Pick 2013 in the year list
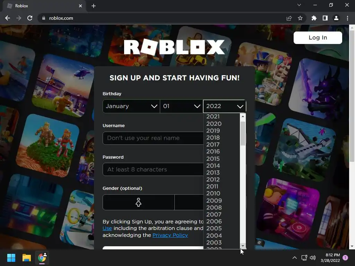The width and height of the screenshot is (355, 266). pos(222,172)
